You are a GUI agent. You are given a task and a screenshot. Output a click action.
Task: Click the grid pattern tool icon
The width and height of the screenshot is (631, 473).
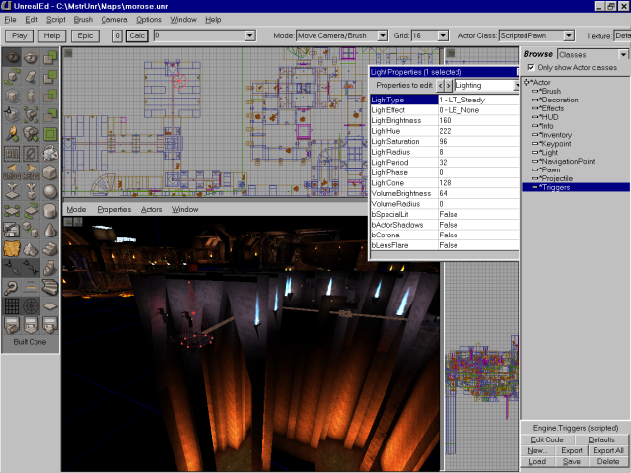pyautogui.click(x=13, y=305)
